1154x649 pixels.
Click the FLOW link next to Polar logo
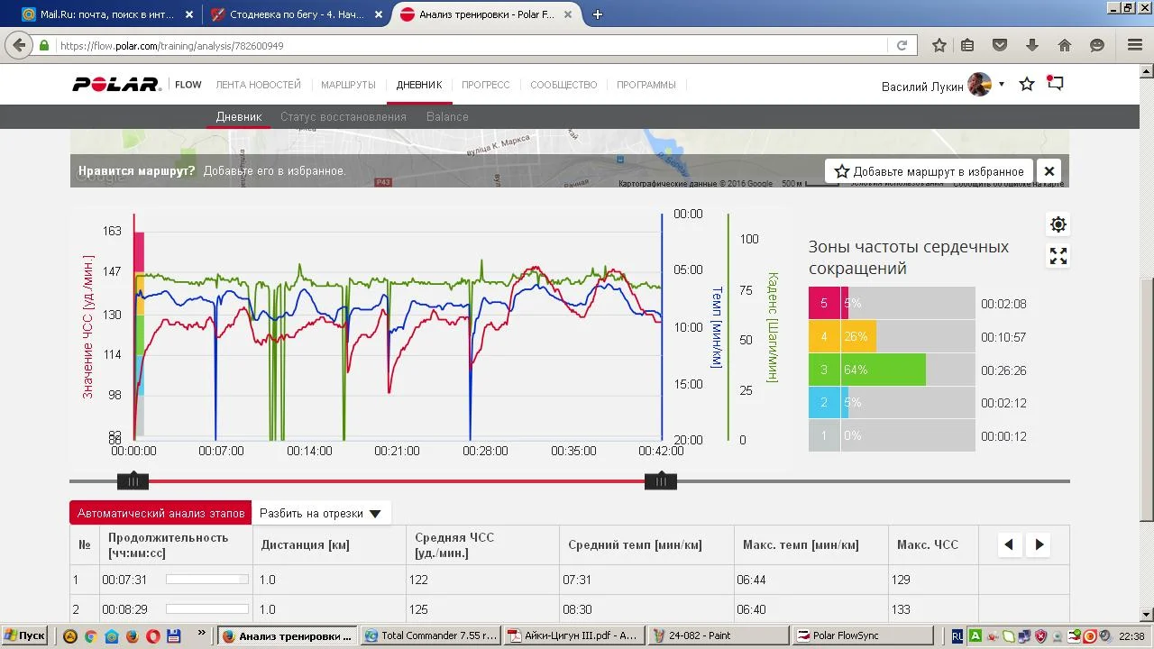[188, 85]
